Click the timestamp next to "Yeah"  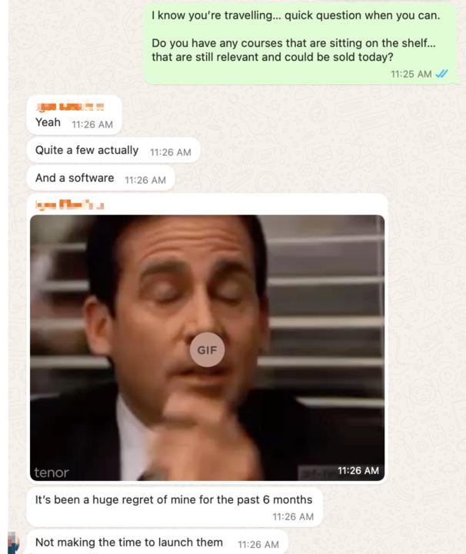click(92, 125)
